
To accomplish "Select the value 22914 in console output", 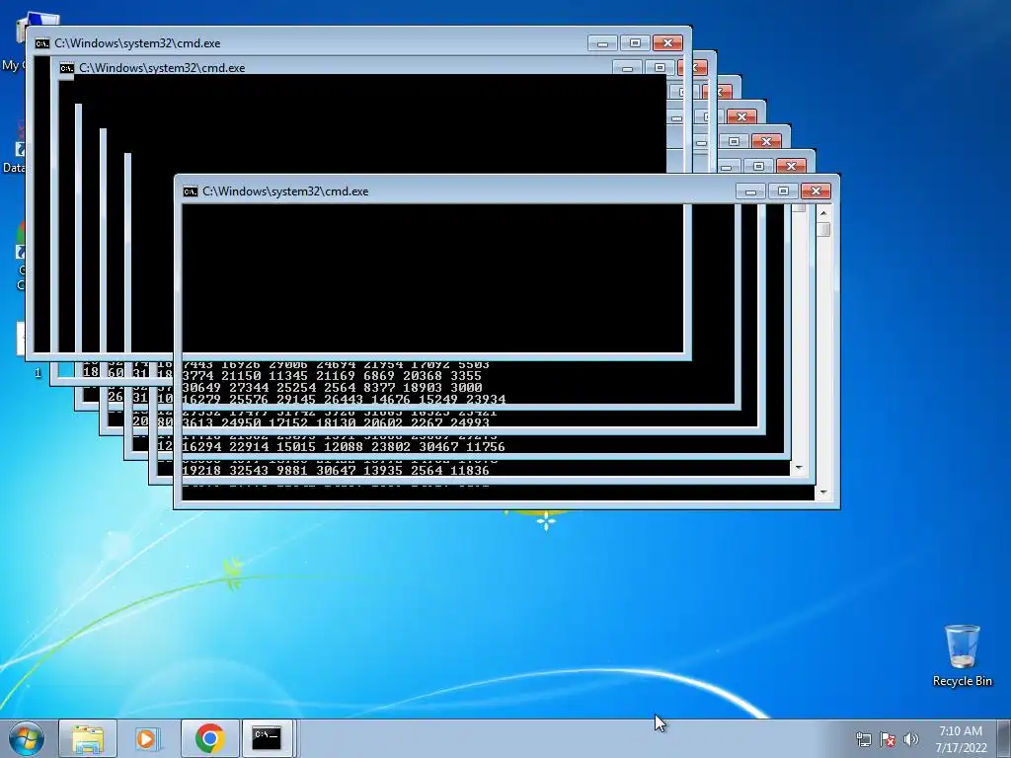I will click(249, 447).
